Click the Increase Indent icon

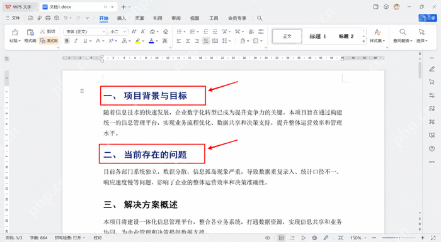215,31
